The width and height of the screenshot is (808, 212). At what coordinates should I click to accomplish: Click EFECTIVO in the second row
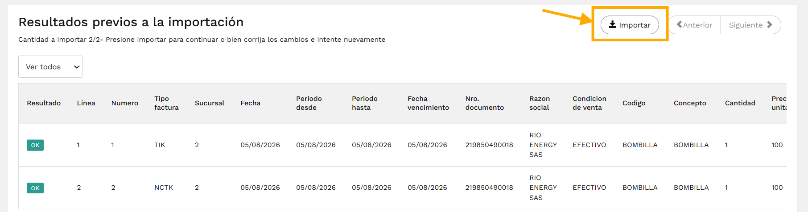pyautogui.click(x=590, y=188)
